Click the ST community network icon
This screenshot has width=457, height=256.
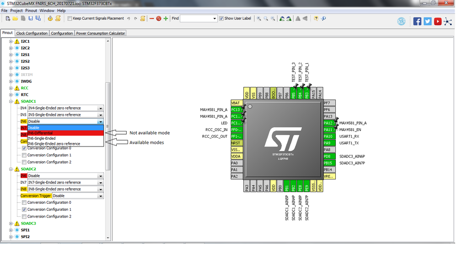pos(448,22)
